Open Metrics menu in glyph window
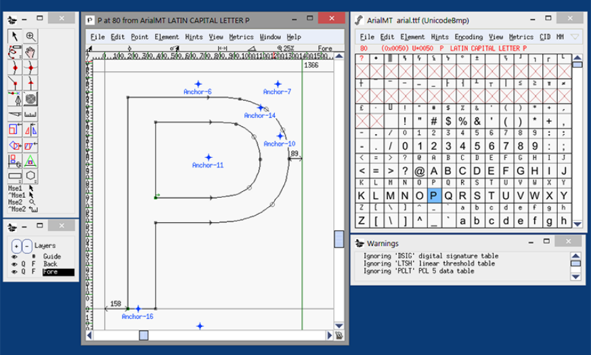The height and width of the screenshot is (355, 591). pos(241,37)
